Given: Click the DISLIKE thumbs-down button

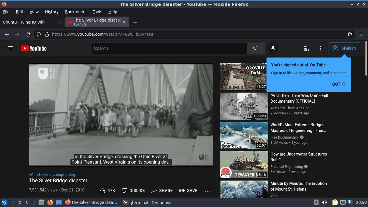Looking at the screenshot, I should click(133, 191).
